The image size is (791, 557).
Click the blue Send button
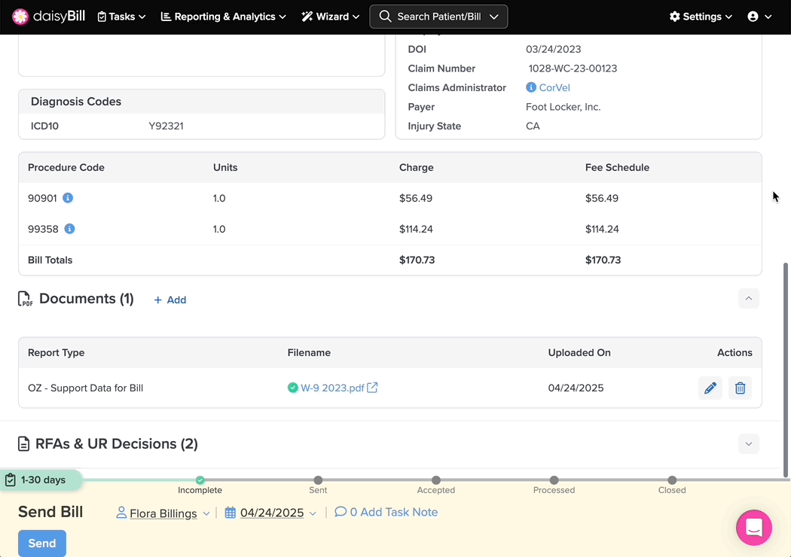pyautogui.click(x=42, y=543)
